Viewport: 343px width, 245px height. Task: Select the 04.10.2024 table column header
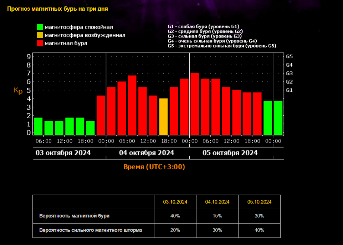[217, 202]
